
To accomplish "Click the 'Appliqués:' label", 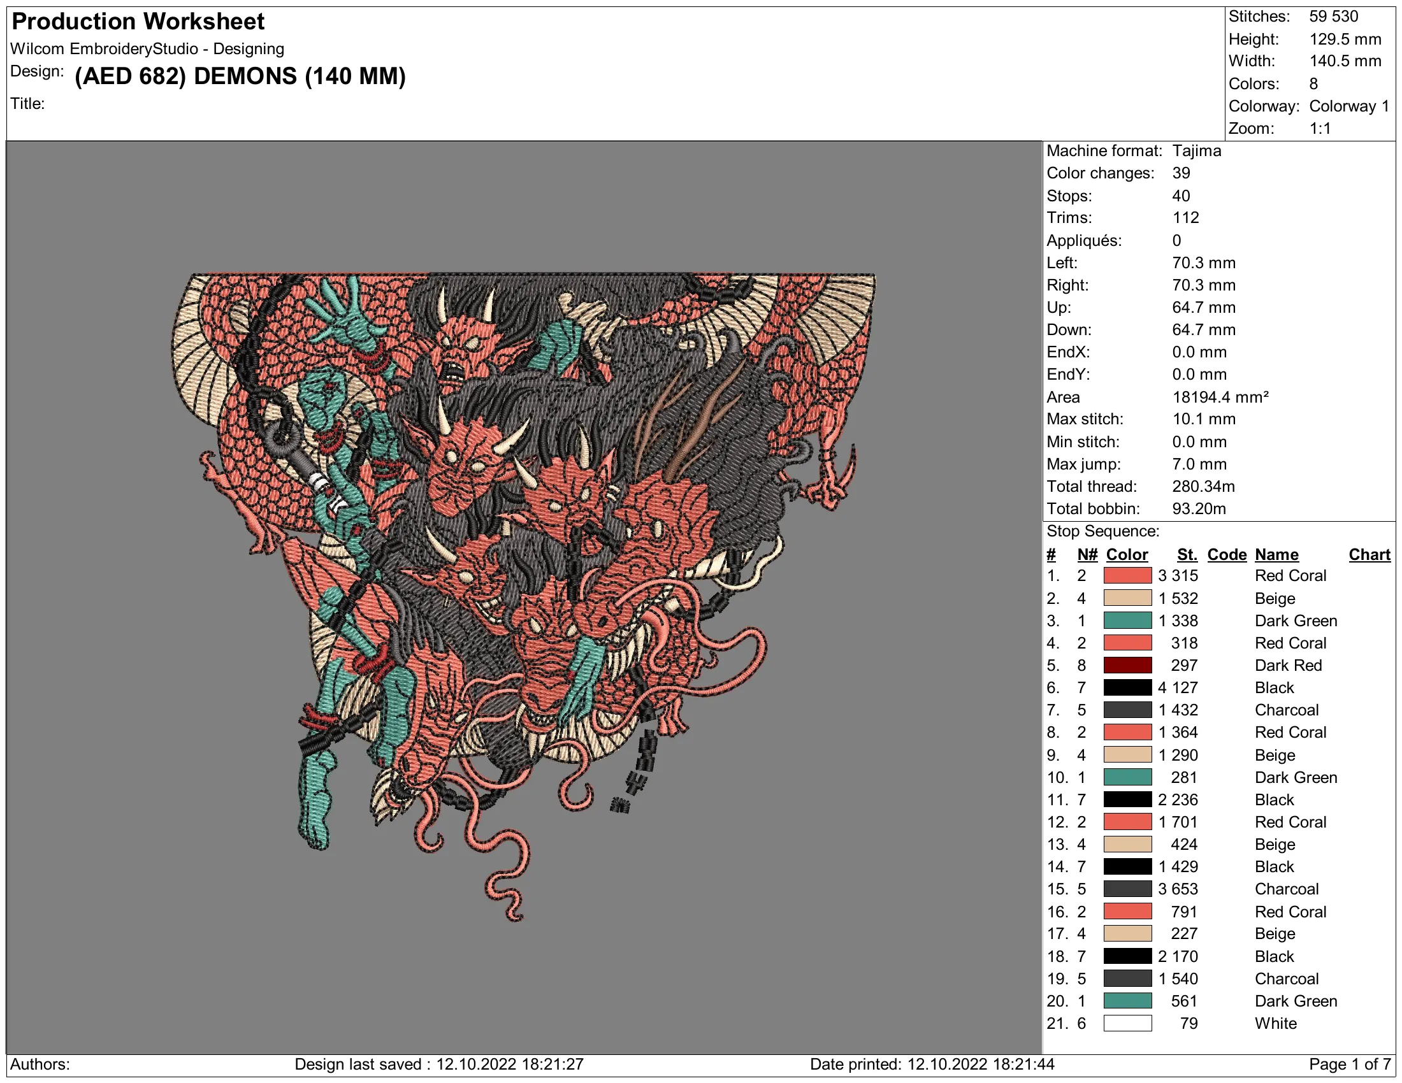I will tap(1084, 241).
